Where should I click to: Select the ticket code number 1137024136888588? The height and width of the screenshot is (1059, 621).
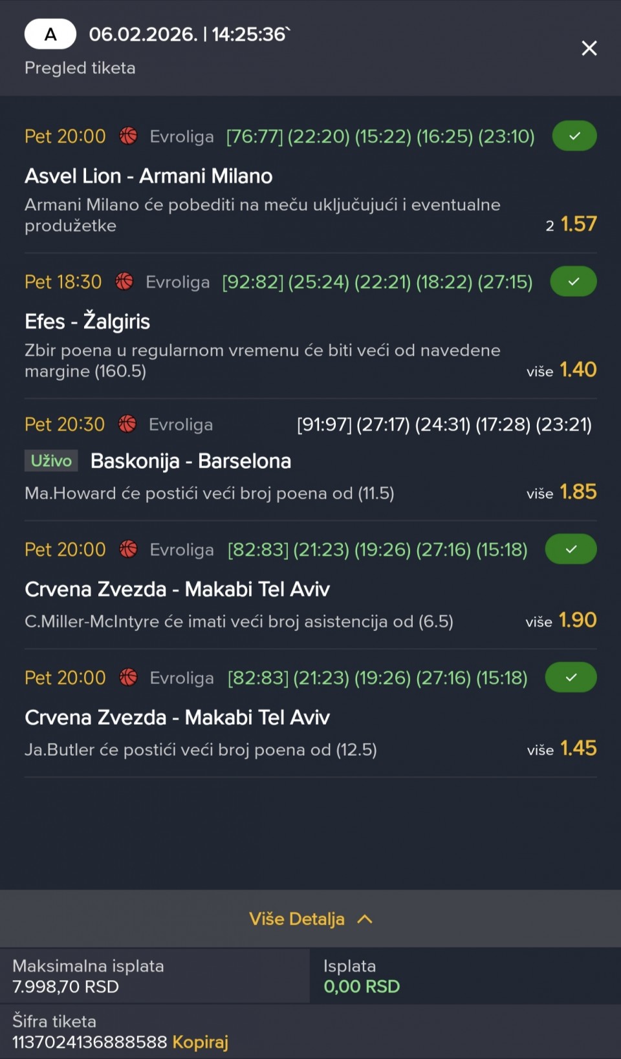coord(89,1042)
